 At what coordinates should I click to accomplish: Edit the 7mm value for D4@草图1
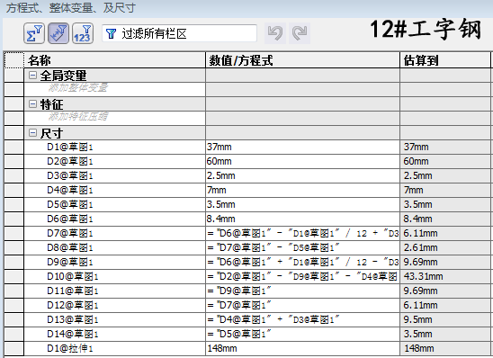[303, 191]
